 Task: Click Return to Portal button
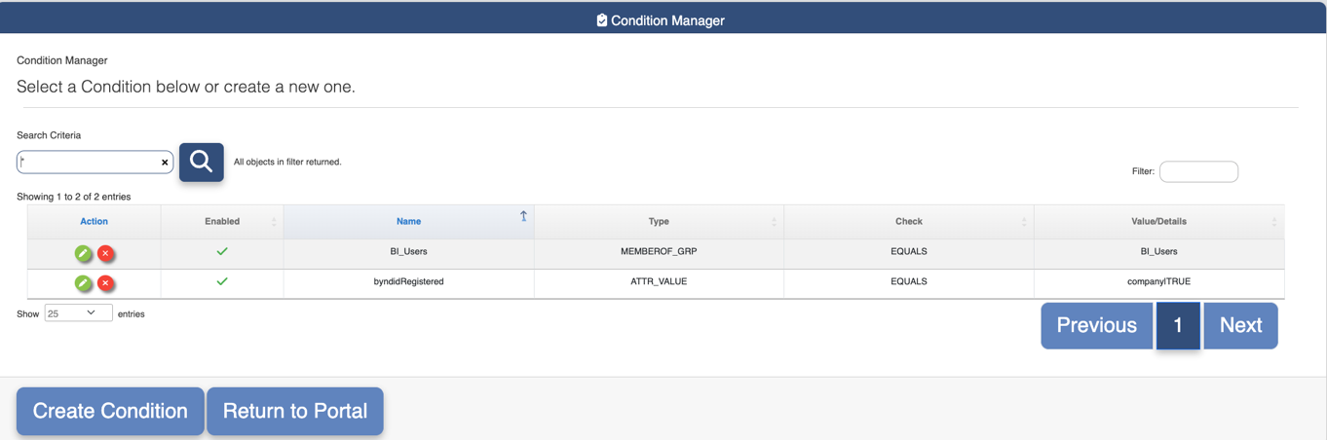295,411
